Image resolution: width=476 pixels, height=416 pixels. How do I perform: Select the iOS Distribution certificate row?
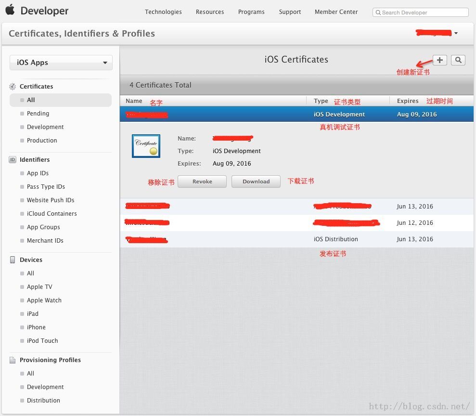pyautogui.click(x=296, y=239)
